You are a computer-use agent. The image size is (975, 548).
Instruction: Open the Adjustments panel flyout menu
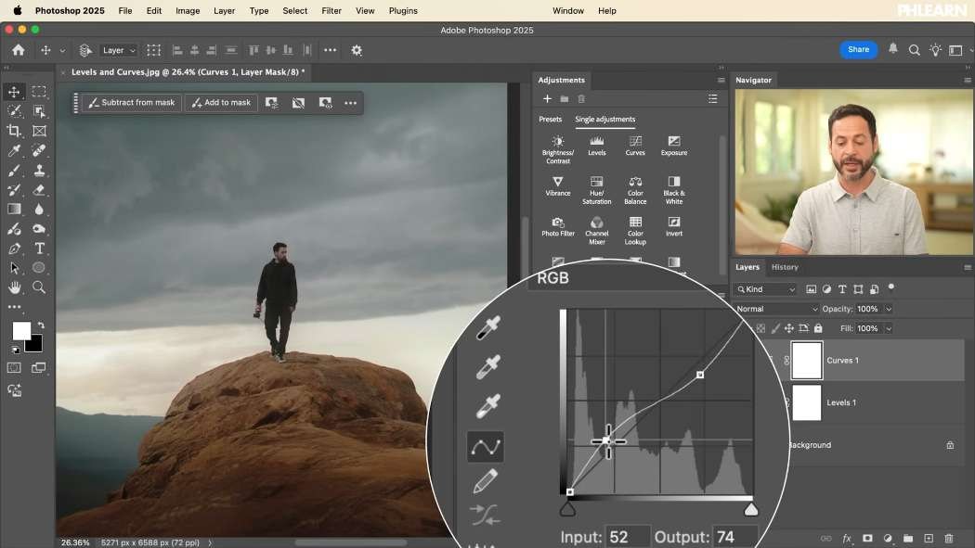(x=721, y=80)
